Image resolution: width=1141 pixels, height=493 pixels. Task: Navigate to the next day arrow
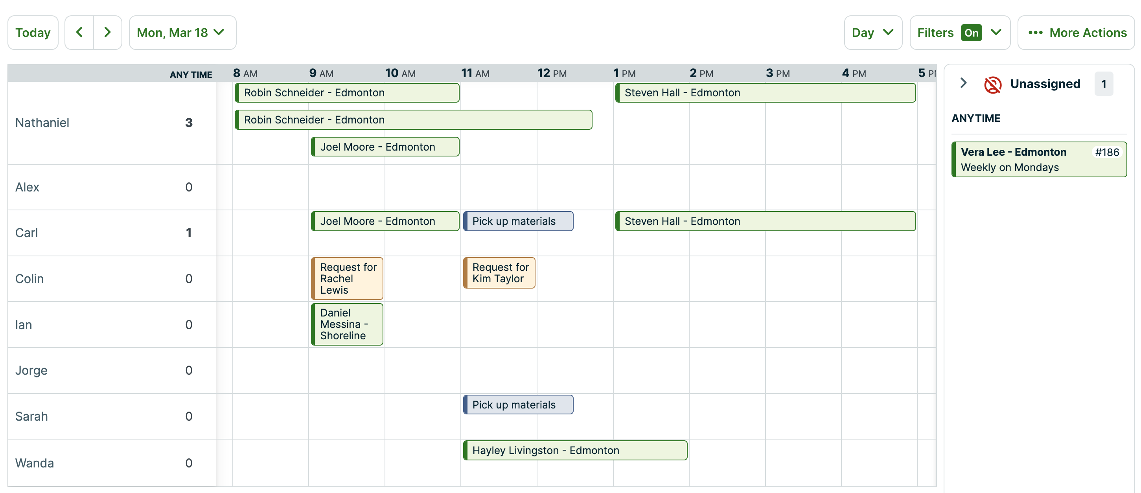tap(107, 32)
